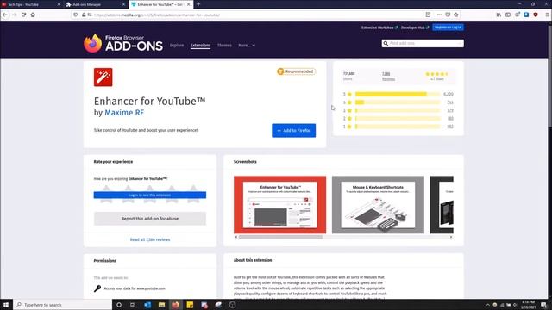Click Report this add-on for abuse
552x310 pixels.
click(150, 219)
